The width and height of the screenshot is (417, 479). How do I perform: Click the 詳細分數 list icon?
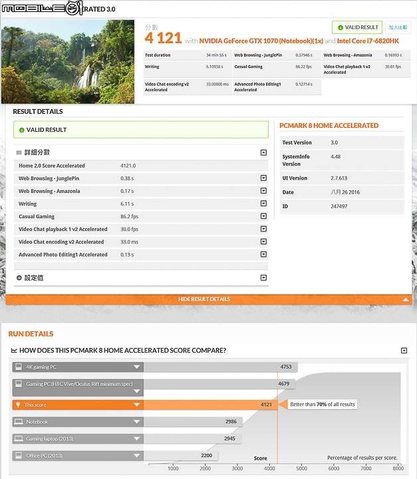(19, 152)
